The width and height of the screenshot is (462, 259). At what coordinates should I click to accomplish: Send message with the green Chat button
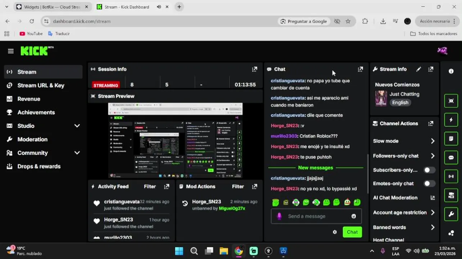[352, 232]
